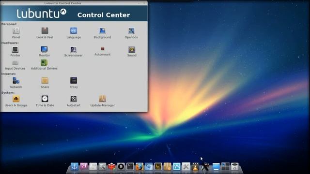This screenshot has height=174, width=310.
Task: Open Input Devices settings
Action: (x=15, y=65)
